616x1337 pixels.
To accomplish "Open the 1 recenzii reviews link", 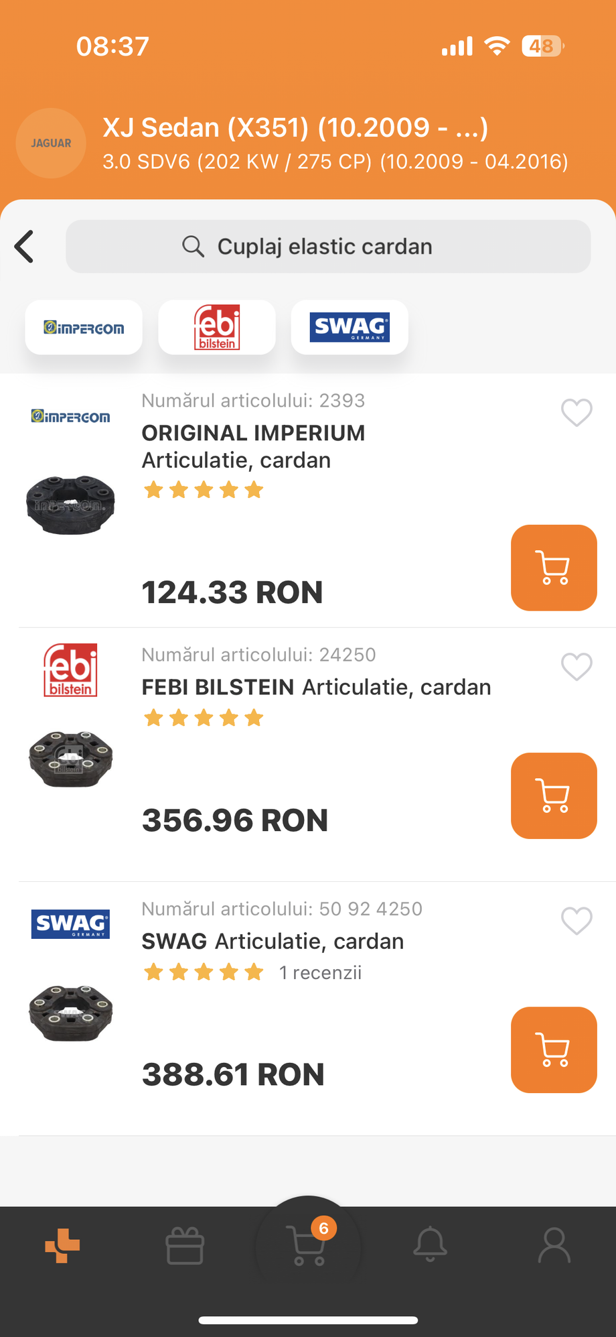I will (x=320, y=972).
